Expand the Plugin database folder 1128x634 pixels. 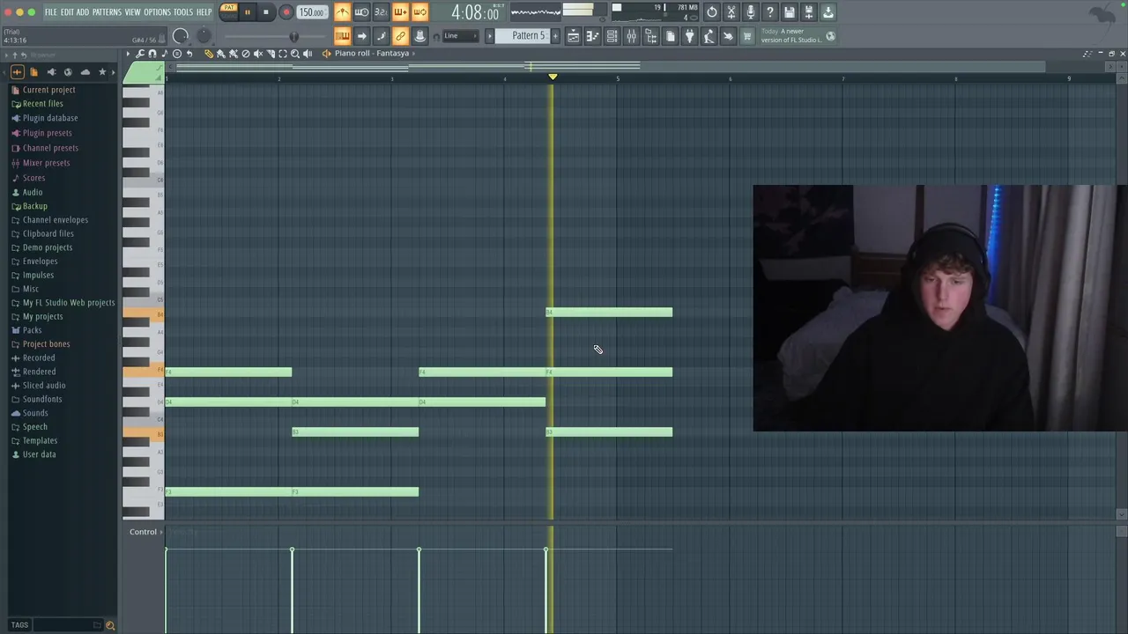[50, 118]
